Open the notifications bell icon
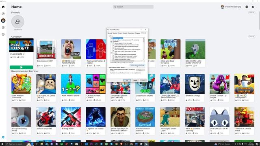Screen dimensions: 260x146 [x=253, y=7]
